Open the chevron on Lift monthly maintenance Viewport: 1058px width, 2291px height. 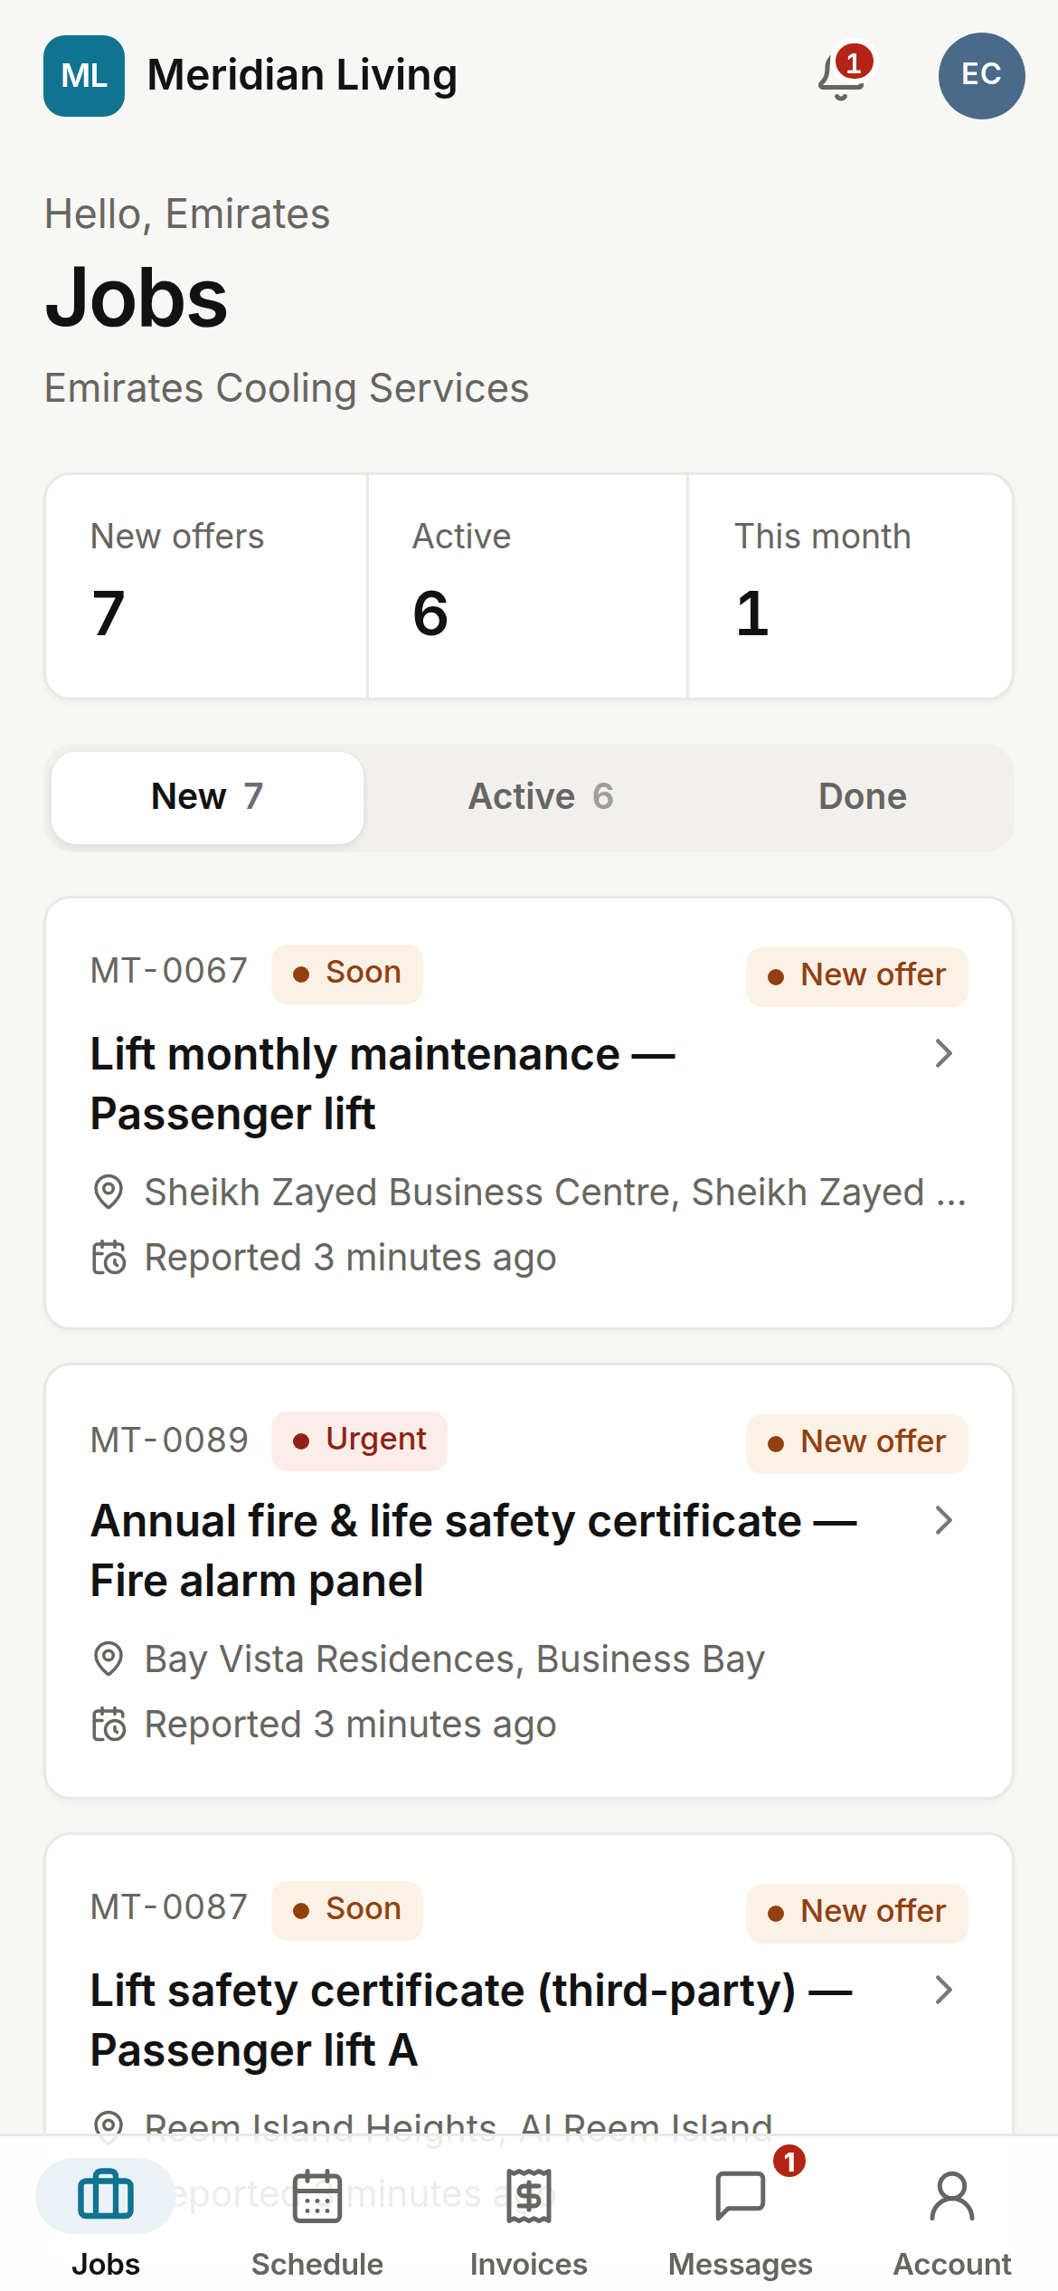coord(944,1053)
